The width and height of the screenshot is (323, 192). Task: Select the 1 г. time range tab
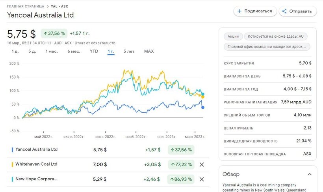111,51
